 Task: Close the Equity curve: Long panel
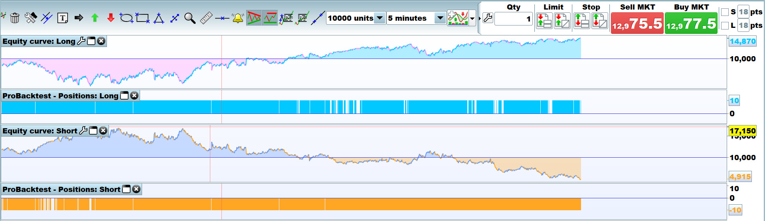coord(101,41)
